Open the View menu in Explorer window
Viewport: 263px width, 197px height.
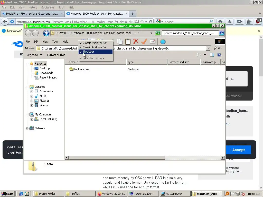tap(45, 42)
